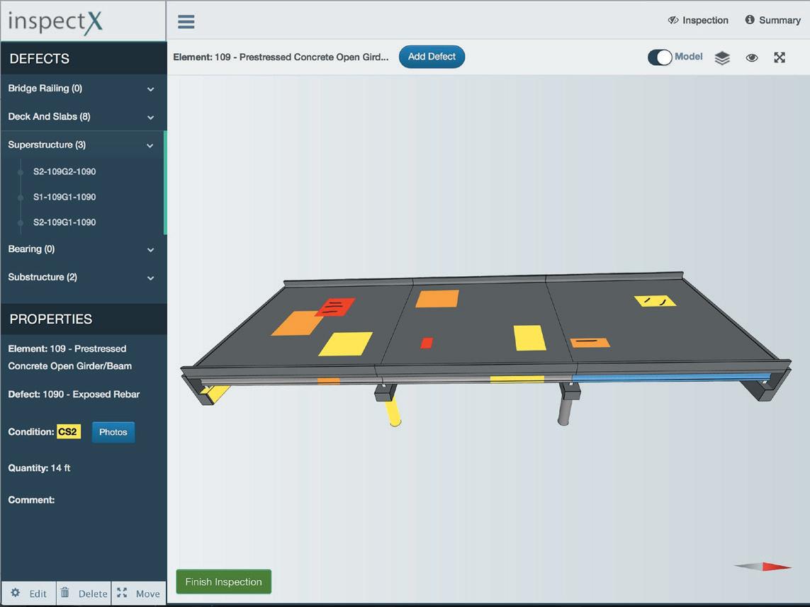Select the orange girder edge segment
Screen dimensions: 810x607
click(x=329, y=381)
